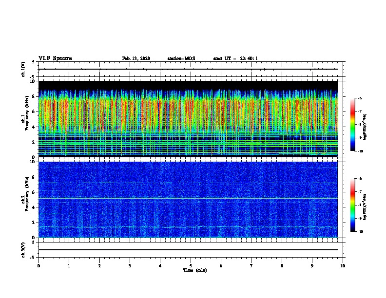Viewport: 386px width, 298px height.
Task: Click the upper PSD color scale bar
Action: click(x=353, y=125)
